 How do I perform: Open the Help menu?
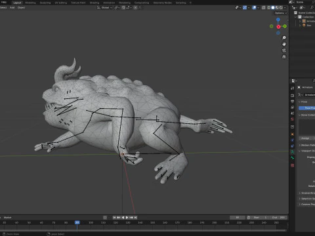click(4, 2)
